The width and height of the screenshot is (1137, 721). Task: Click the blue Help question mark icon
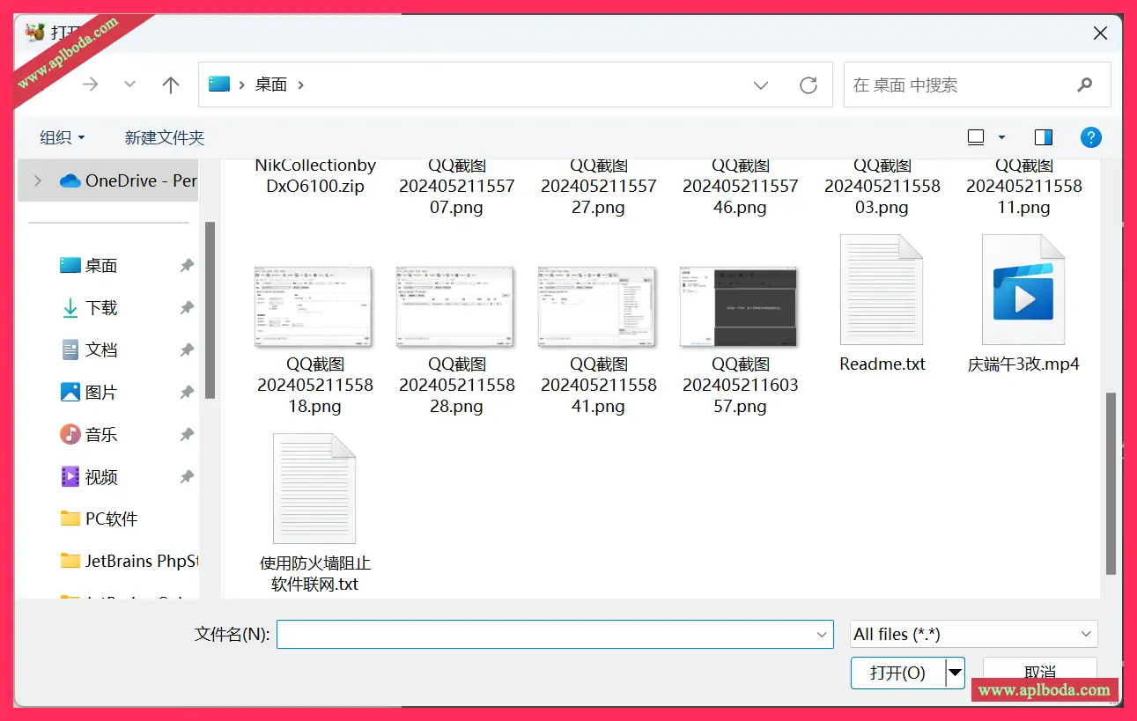pyautogui.click(x=1090, y=137)
